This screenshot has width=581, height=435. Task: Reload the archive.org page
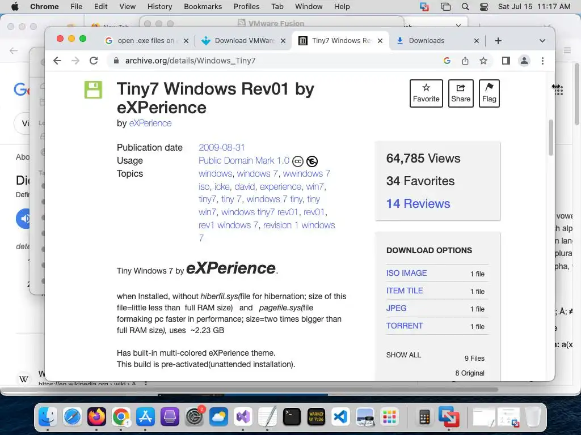click(94, 61)
